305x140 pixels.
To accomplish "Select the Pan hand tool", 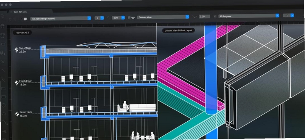I will pos(3,26).
